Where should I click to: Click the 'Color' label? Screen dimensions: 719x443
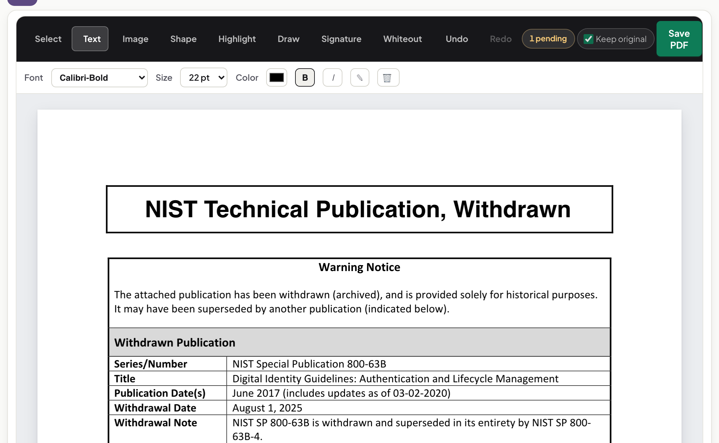247,78
